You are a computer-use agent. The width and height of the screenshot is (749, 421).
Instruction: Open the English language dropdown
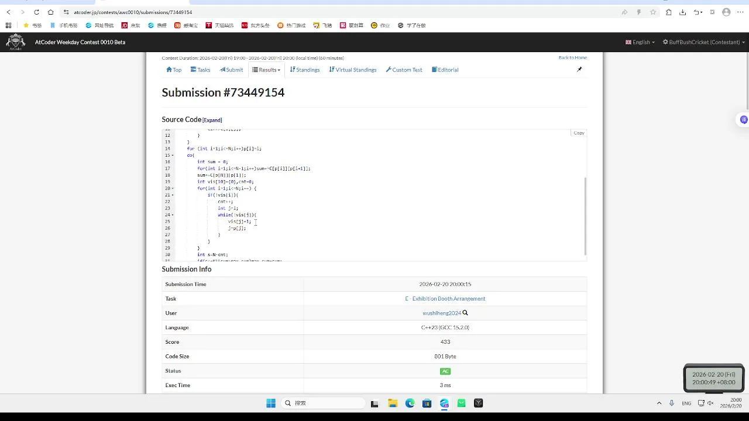pyautogui.click(x=640, y=42)
